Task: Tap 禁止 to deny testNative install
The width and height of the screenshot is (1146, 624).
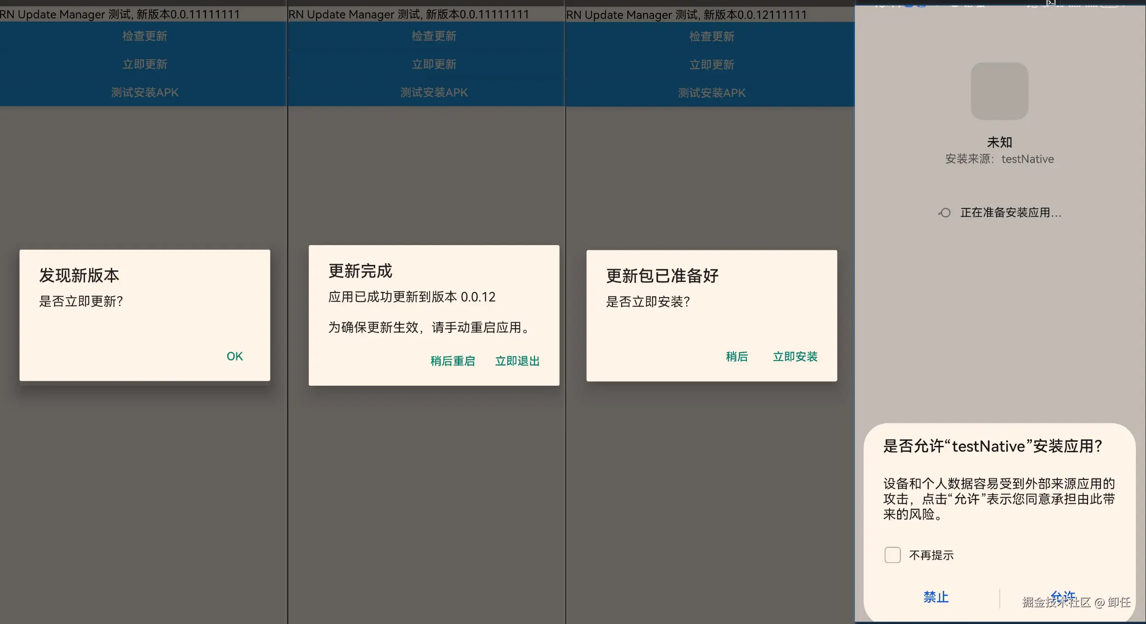Action: 936,597
